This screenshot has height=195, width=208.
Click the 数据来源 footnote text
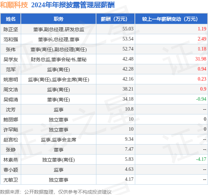(x=55, y=192)
